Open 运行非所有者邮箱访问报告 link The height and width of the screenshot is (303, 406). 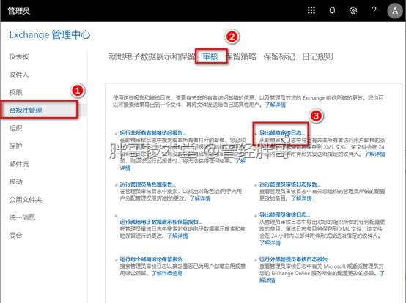pyautogui.click(x=152, y=133)
